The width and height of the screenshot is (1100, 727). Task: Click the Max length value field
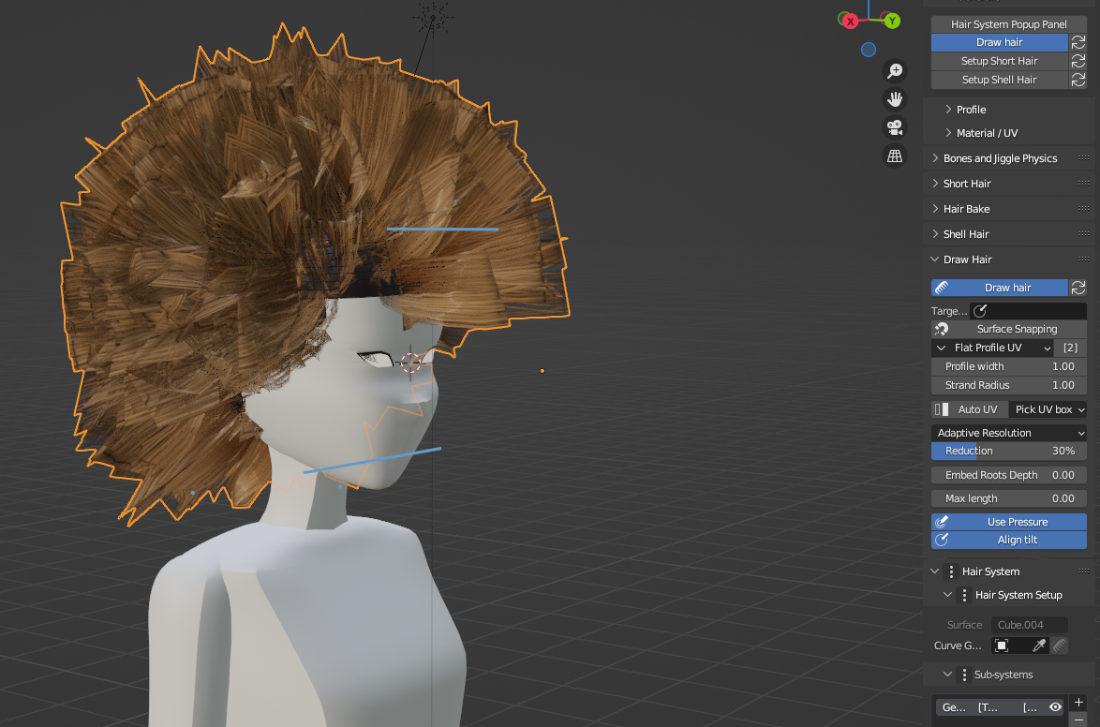click(1009, 499)
